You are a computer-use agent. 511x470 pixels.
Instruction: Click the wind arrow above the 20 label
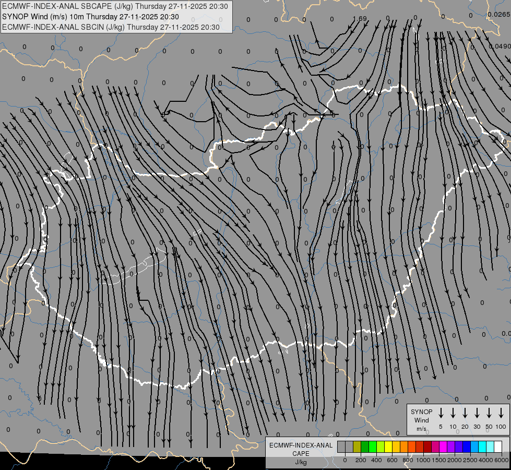465,413
